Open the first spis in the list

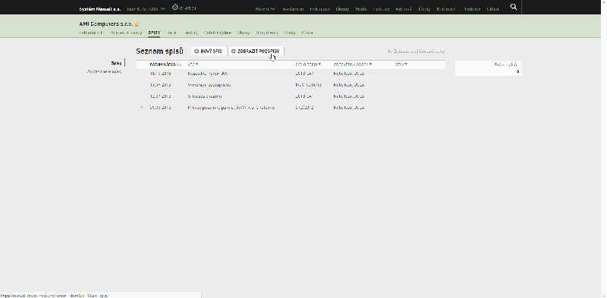point(208,74)
